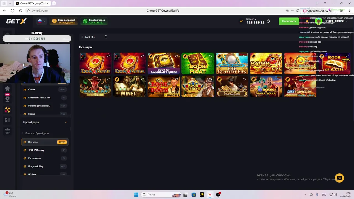Filter by PragmaticPlay provider
Screen dimensions: 354x199
(45, 166)
